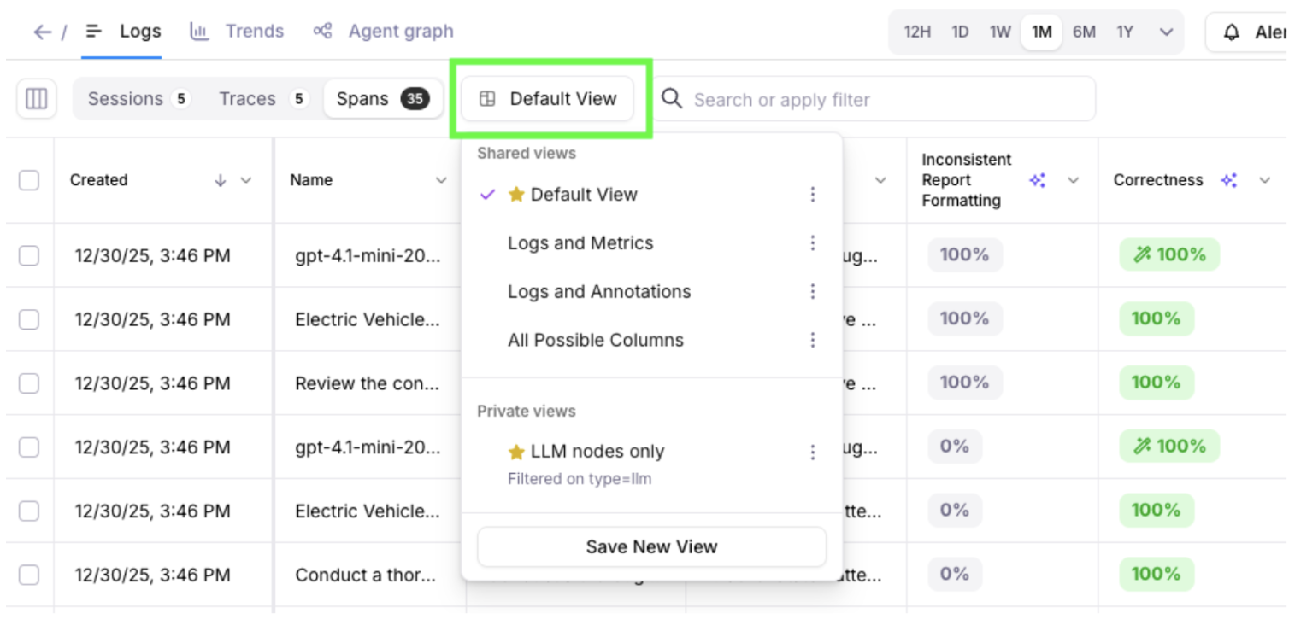Open options for Logs and Metrics
The image size is (1289, 625).
click(x=813, y=243)
